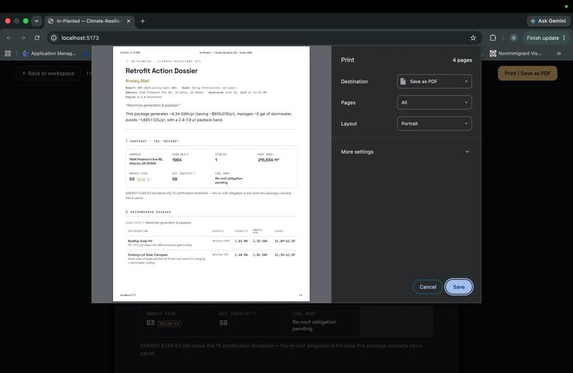Click the Finish update button

coord(542,38)
